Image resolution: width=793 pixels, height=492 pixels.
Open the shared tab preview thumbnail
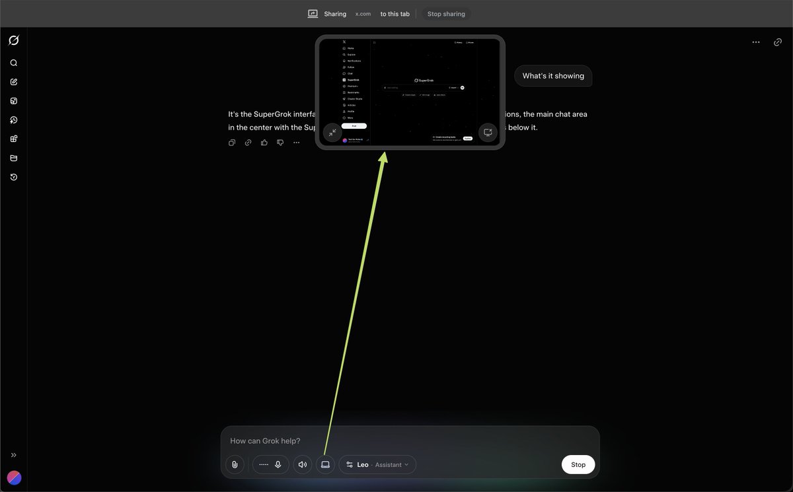point(410,92)
